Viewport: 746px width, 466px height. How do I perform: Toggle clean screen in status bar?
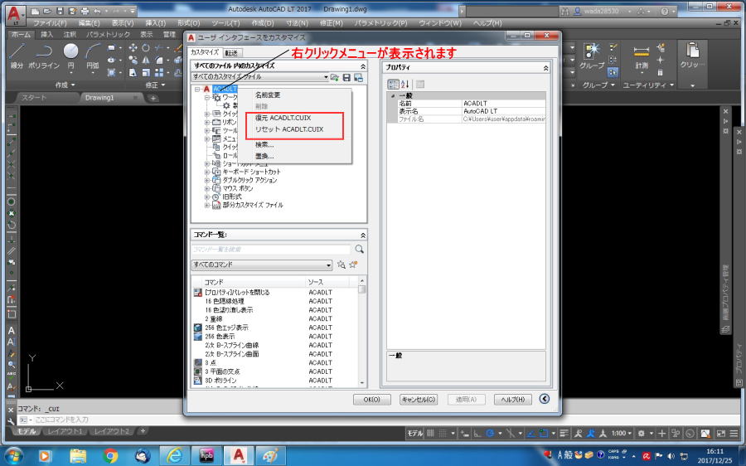pyautogui.click(x=721, y=433)
